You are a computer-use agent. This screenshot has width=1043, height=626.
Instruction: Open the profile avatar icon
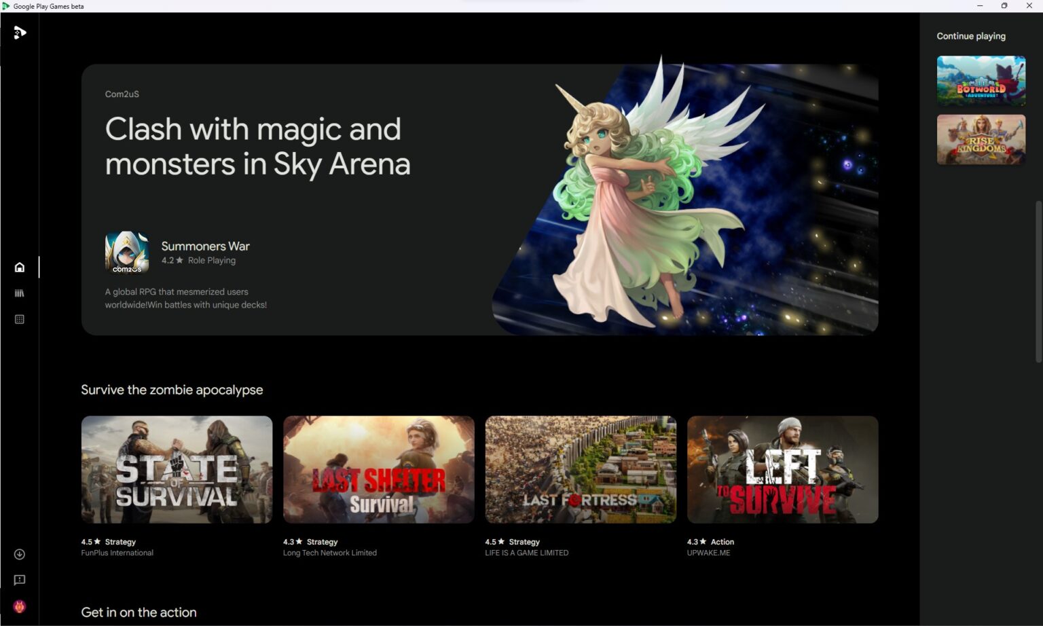pos(20,606)
